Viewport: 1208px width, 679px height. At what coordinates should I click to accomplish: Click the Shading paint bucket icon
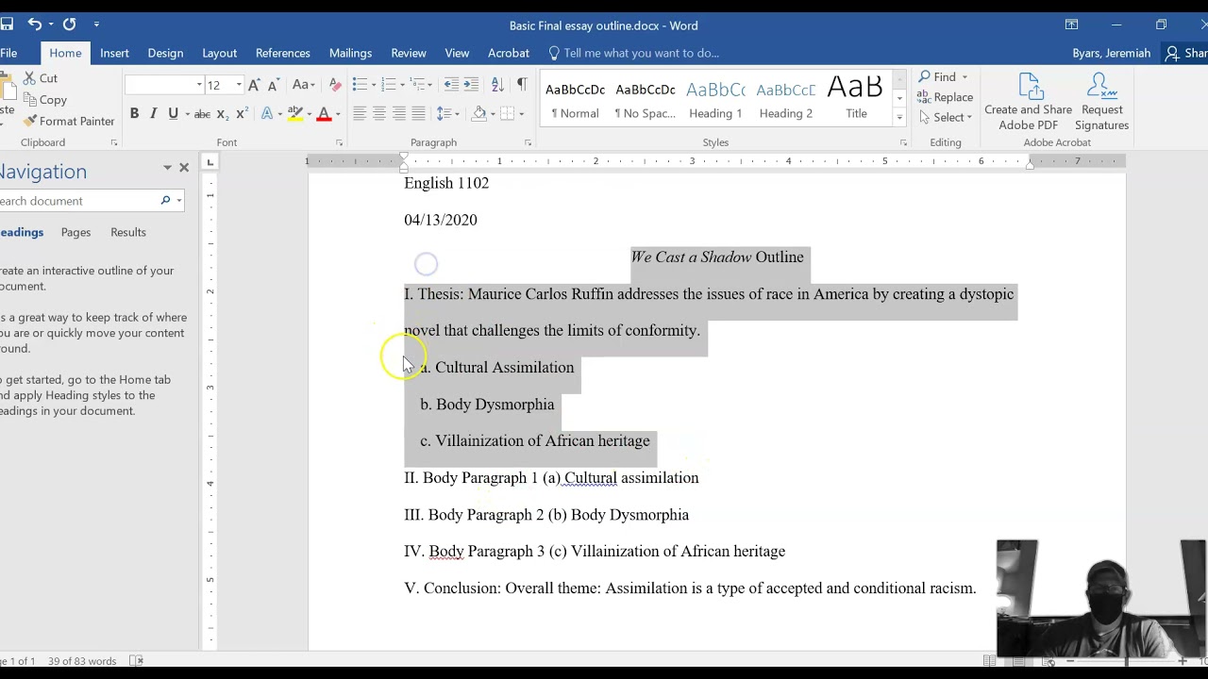tap(479, 114)
